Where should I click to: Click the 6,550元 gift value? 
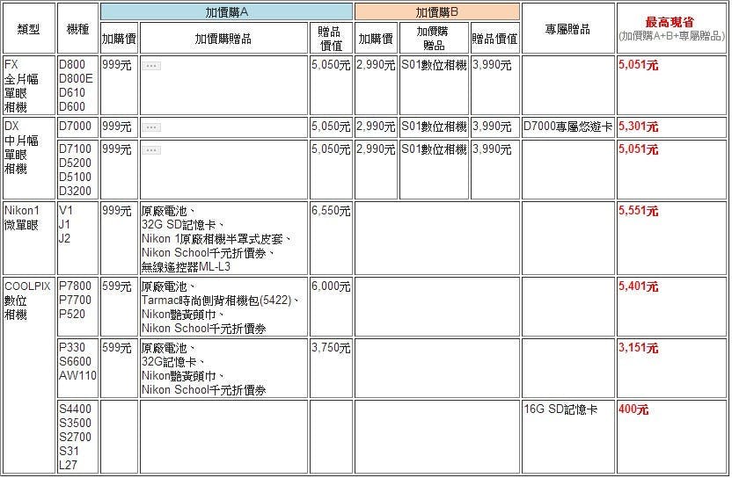pyautogui.click(x=331, y=211)
